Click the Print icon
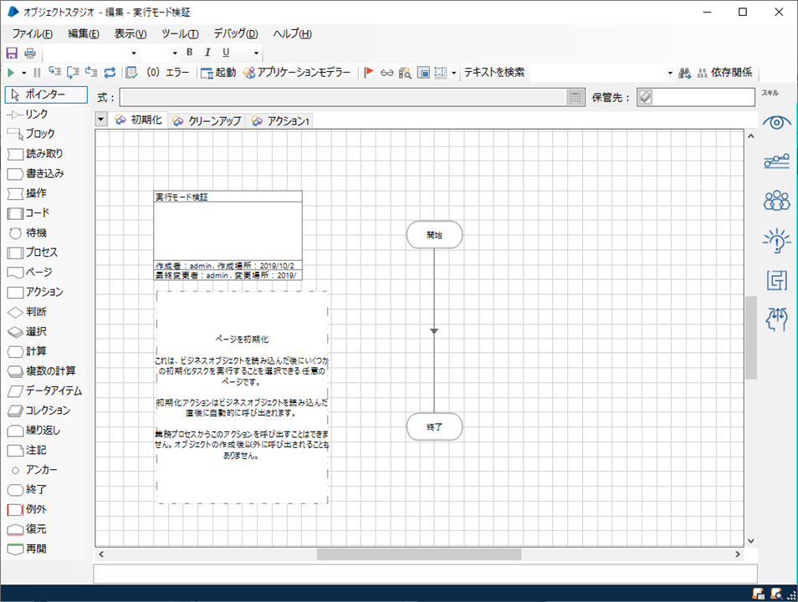The width and height of the screenshot is (798, 602). point(30,53)
